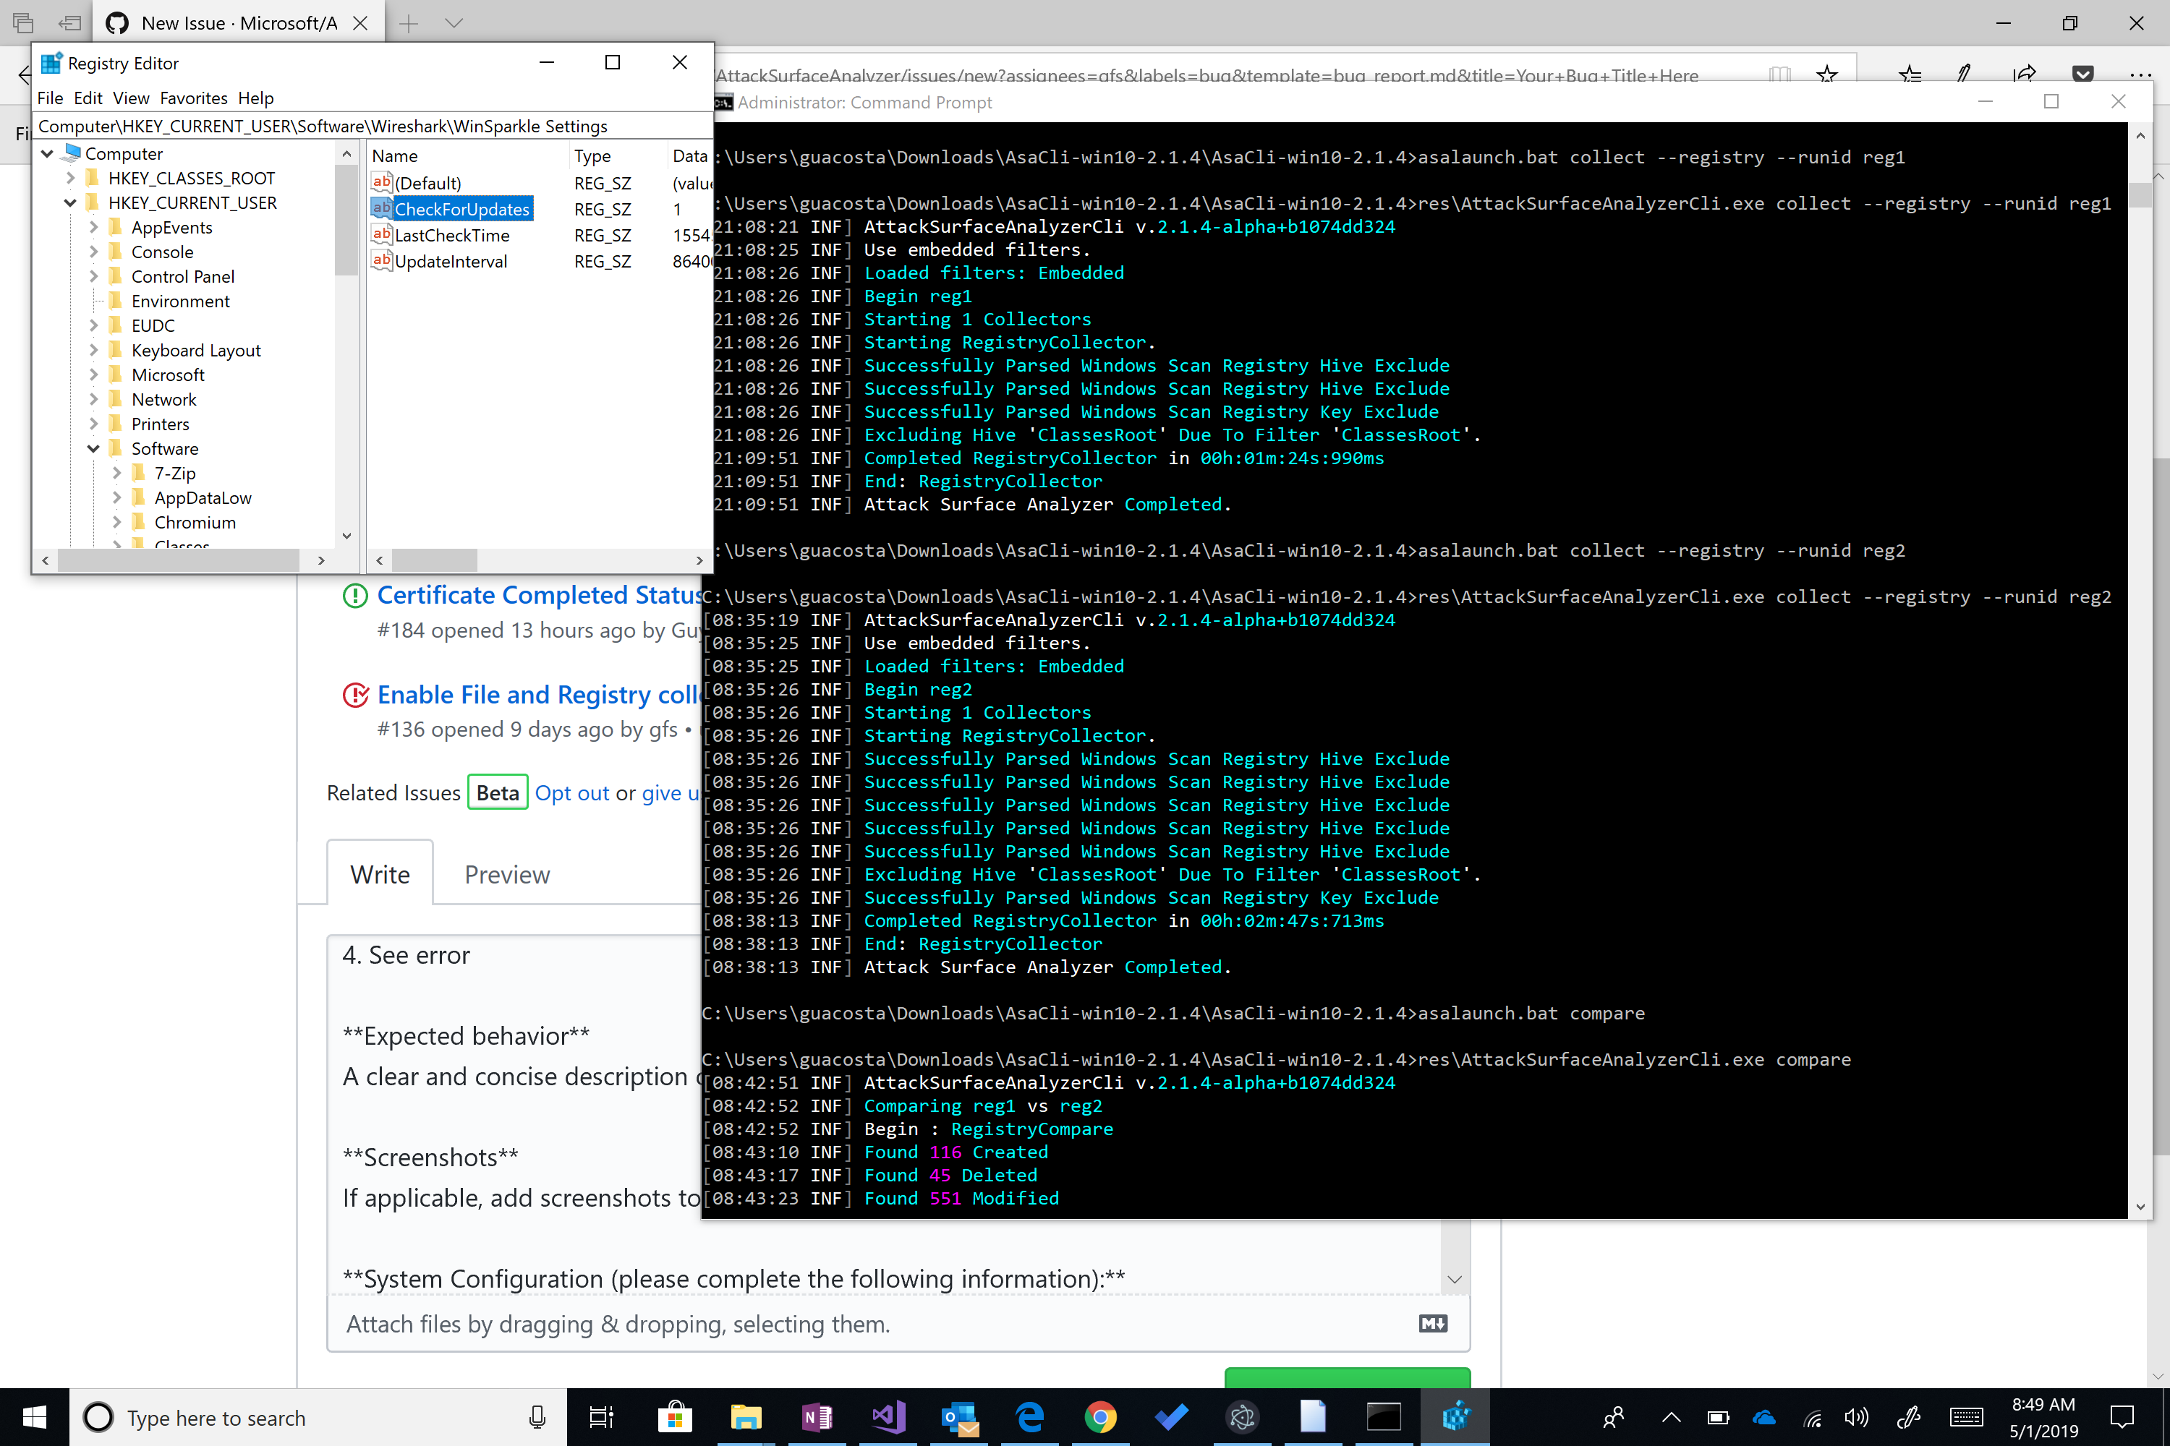Collapse the Software key
The width and height of the screenshot is (2170, 1446).
tap(93, 448)
